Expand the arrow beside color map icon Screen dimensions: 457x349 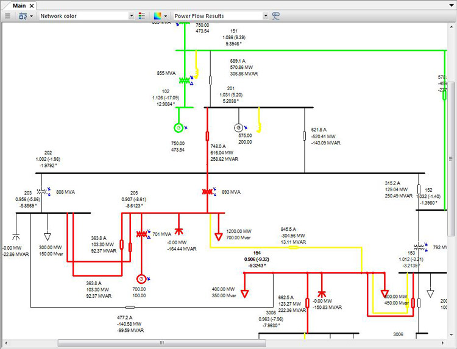coord(166,16)
